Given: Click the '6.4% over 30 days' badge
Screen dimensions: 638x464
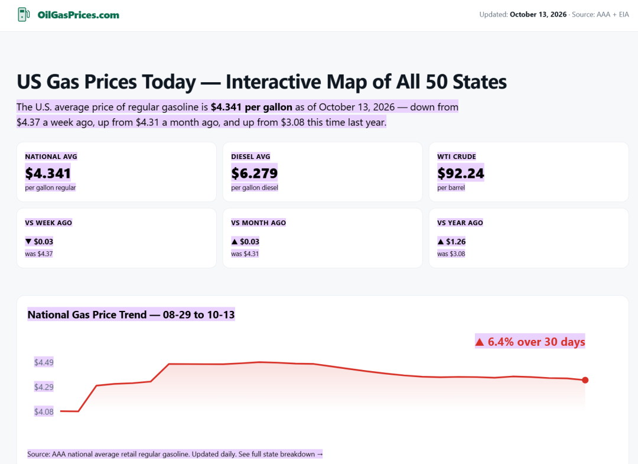Looking at the screenshot, I should [x=530, y=342].
